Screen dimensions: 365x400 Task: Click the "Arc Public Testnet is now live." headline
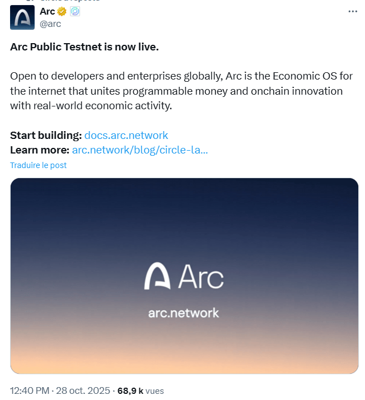[85, 47]
